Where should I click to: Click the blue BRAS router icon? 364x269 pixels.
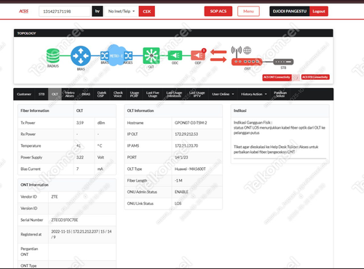tap(81, 56)
